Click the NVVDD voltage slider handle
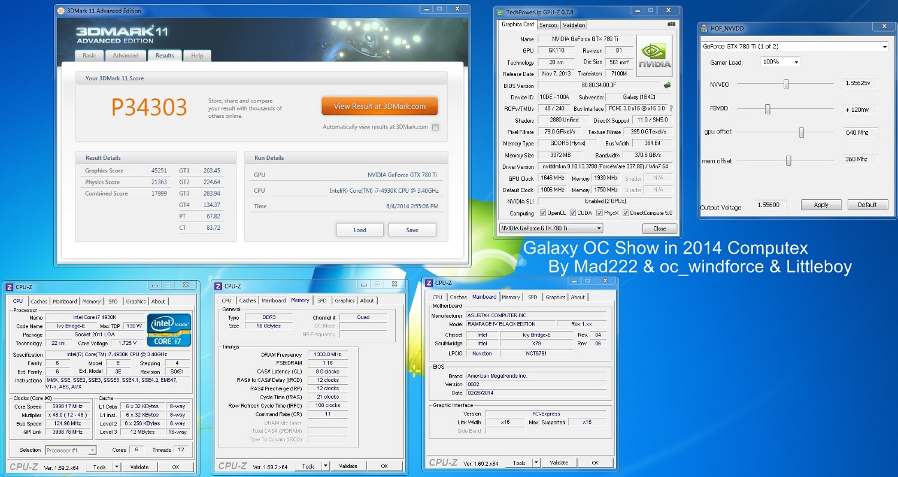The image size is (898, 477). (786, 84)
